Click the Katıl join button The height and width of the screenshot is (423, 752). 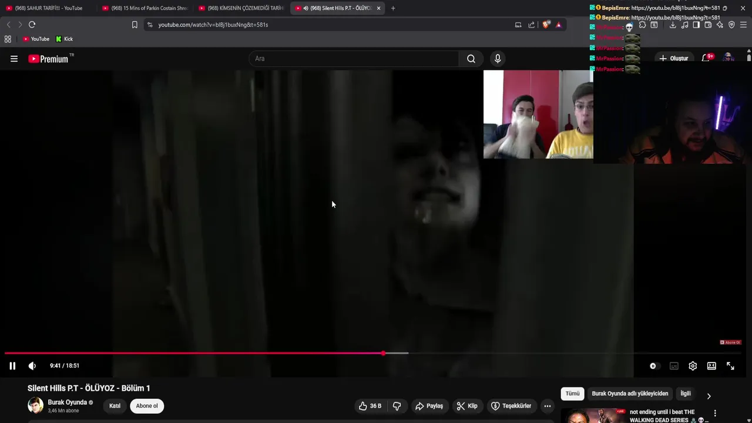(115, 406)
